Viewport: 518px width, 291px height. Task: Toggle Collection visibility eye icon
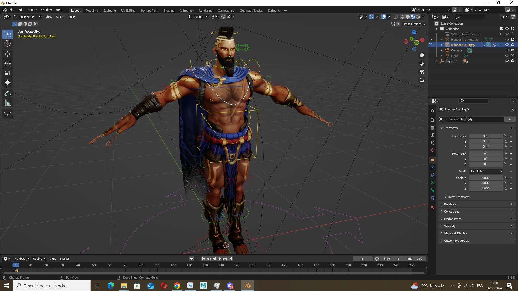tap(507, 29)
